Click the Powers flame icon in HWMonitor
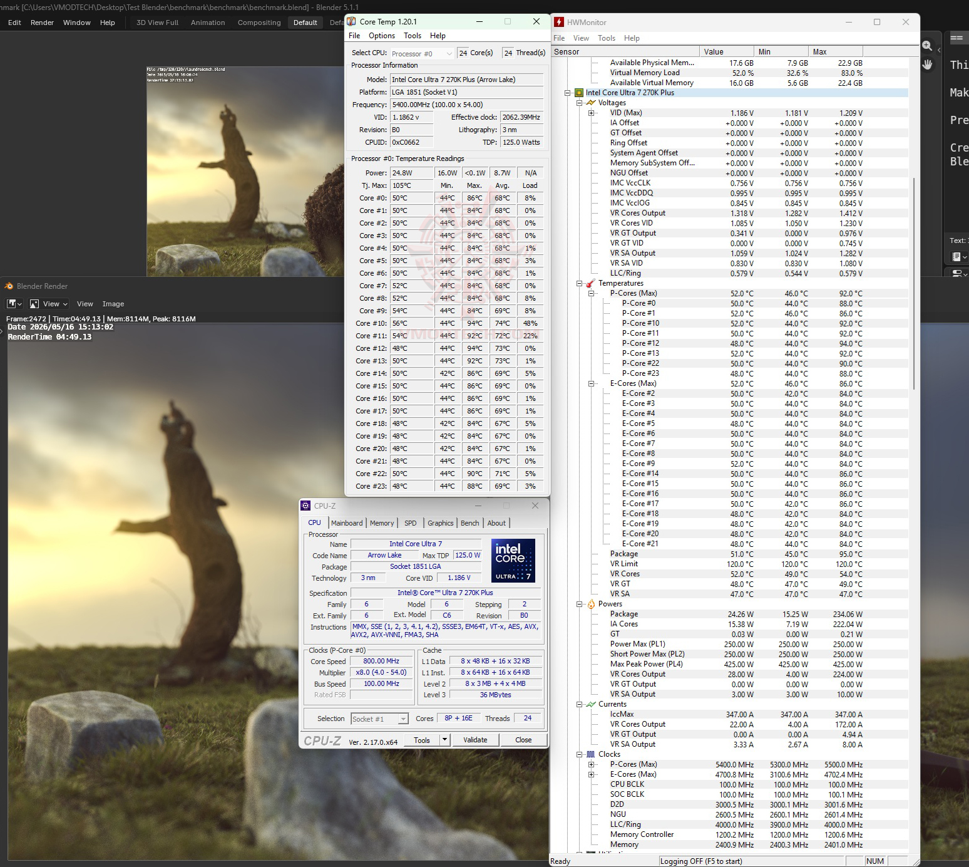The width and height of the screenshot is (969, 867). point(591,604)
